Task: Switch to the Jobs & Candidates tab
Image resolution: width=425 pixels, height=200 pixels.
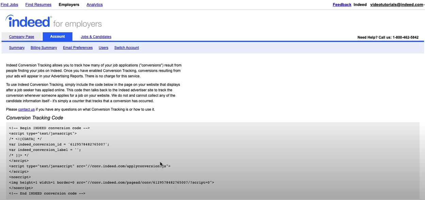Action: click(x=96, y=37)
